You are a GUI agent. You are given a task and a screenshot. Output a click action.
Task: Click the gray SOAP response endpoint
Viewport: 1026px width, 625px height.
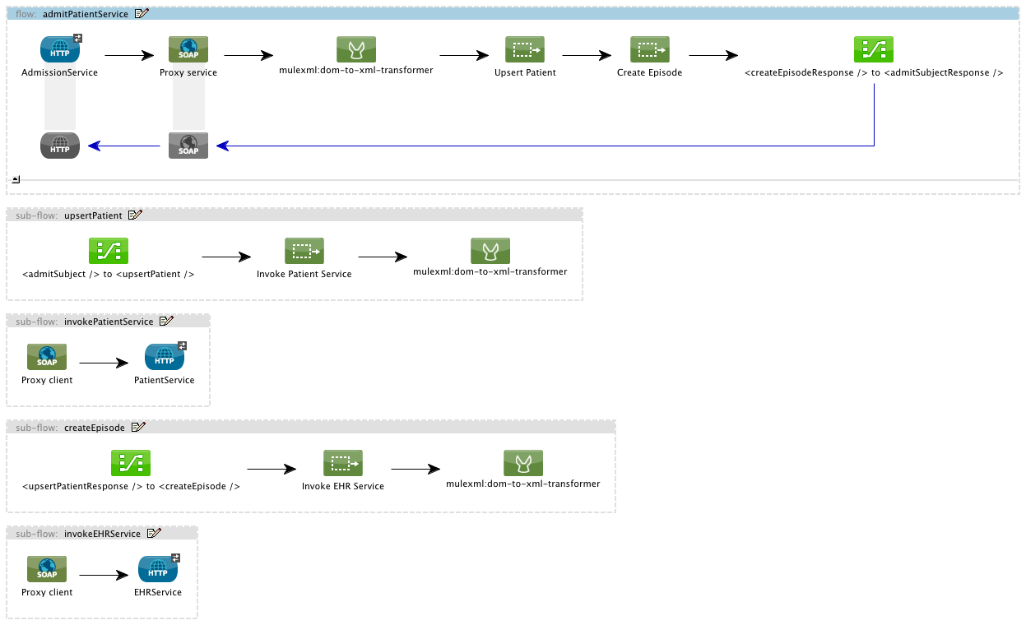point(188,145)
